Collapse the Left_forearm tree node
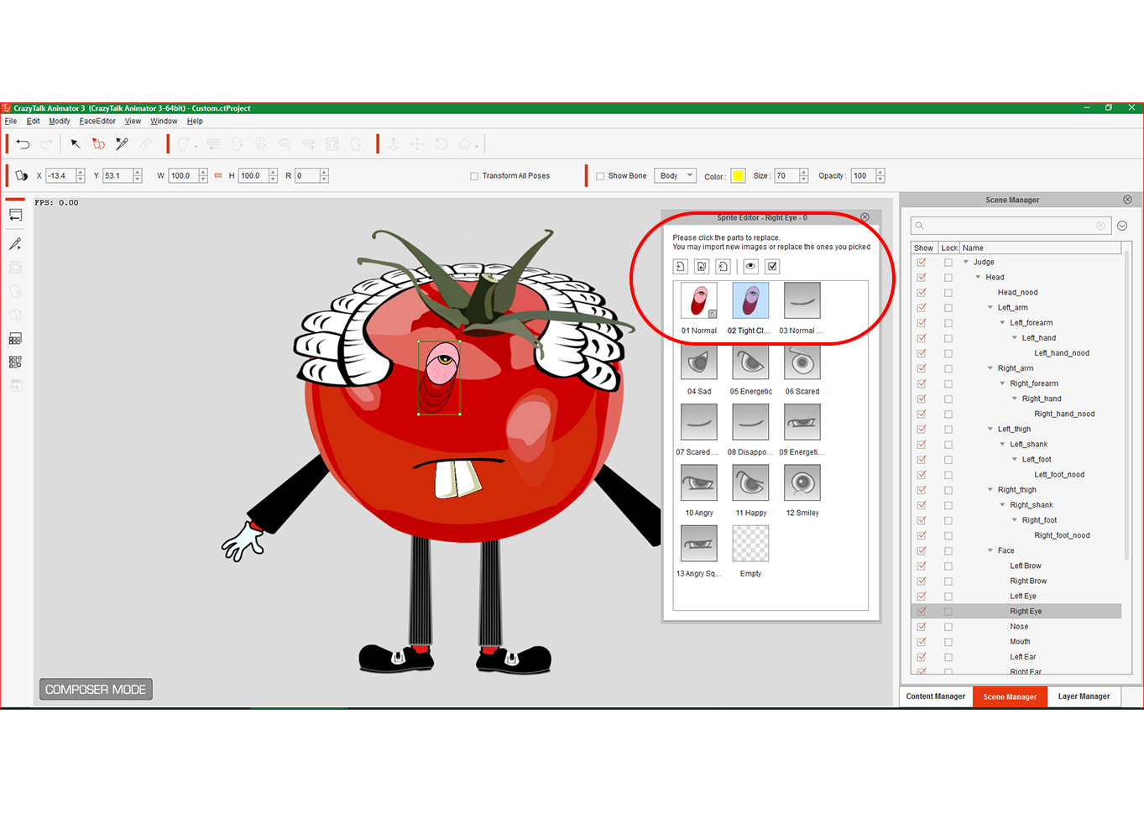The height and width of the screenshot is (813, 1144). point(1002,322)
